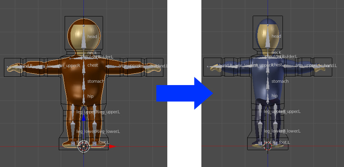Click the 'neck' label in the blue-suit viewport
Viewport: 344px width, 167px height.
tap(276, 53)
